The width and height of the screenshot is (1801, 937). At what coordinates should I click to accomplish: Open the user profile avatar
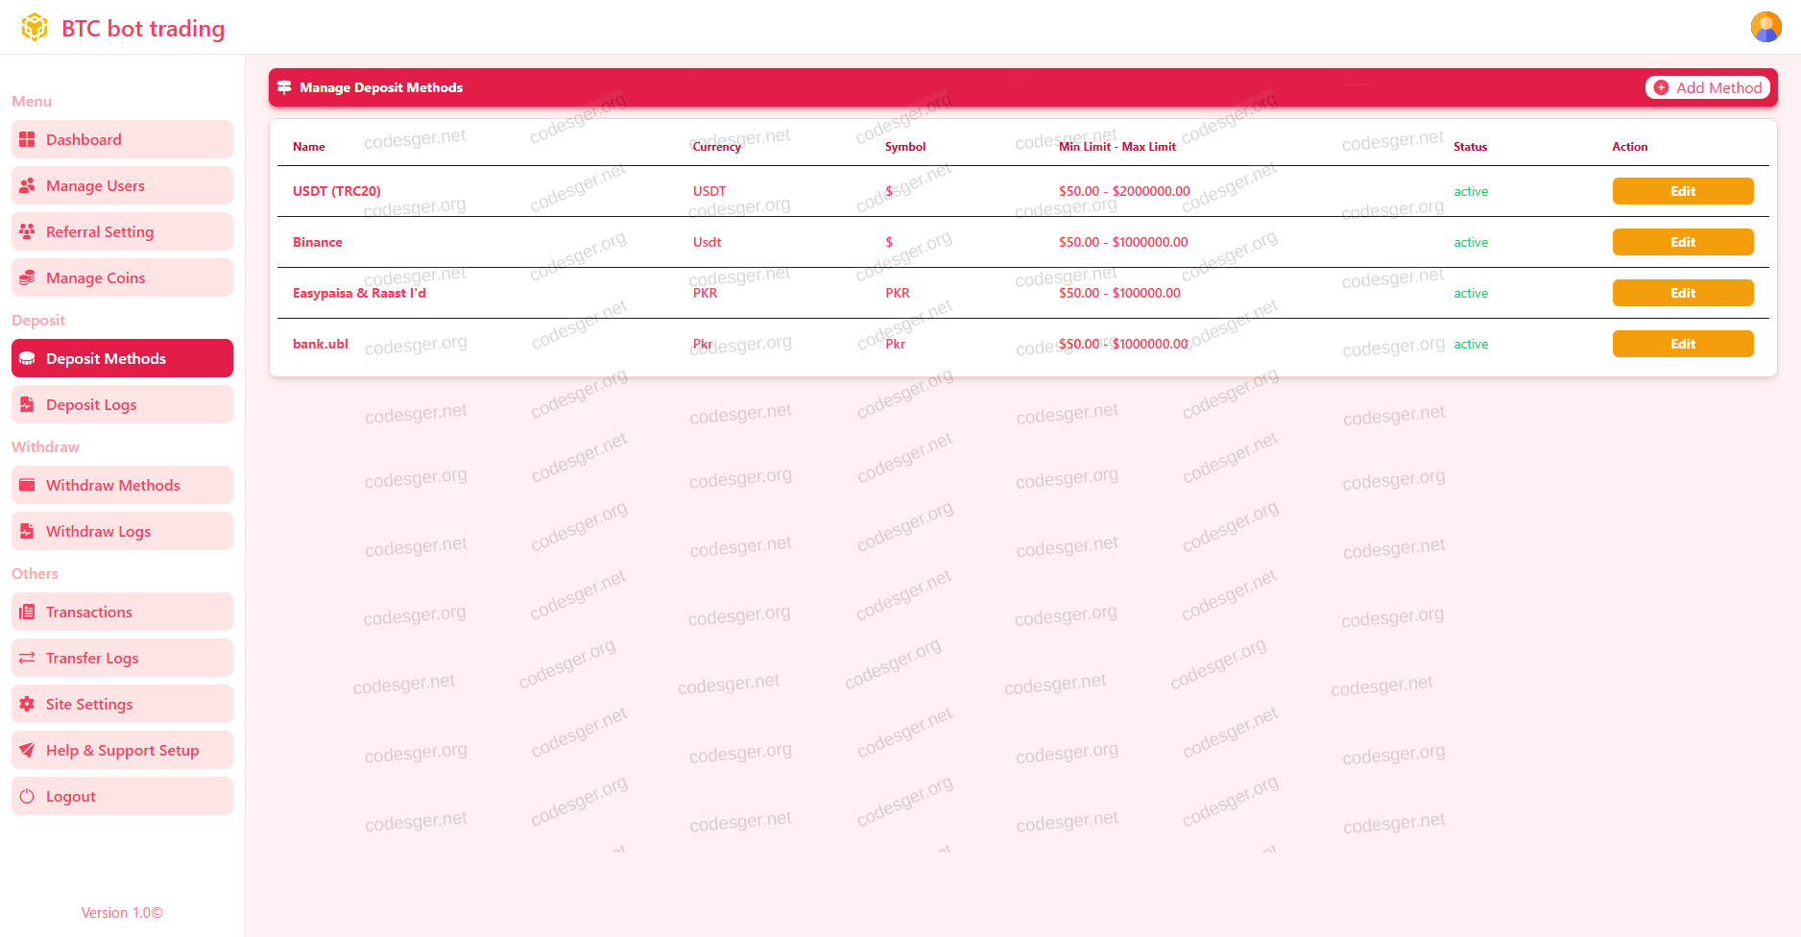tap(1765, 27)
